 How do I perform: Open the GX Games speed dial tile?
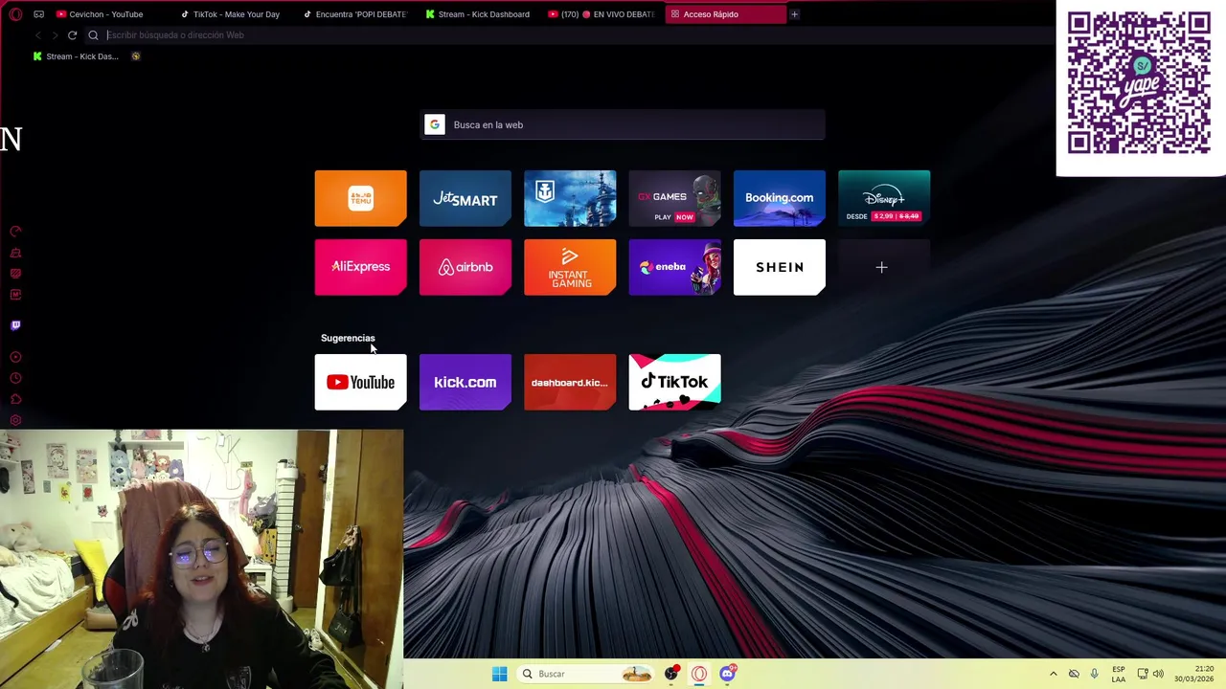674,198
